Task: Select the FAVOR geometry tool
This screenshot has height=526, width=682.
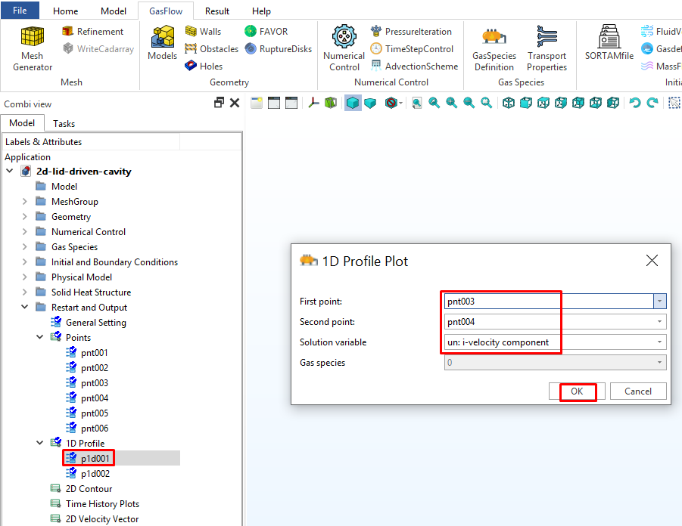Action: pos(266,32)
